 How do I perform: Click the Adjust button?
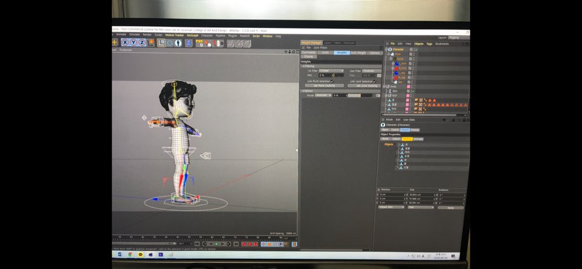coord(396,139)
